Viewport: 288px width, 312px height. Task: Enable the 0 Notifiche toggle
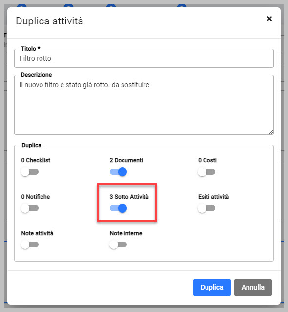30,208
